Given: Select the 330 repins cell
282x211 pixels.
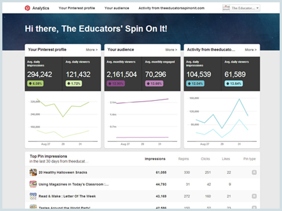Looking at the screenshot, I should click(187, 173).
